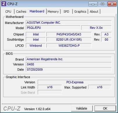Click the Max. Supported label
The width and height of the screenshot is (118, 113).
pyautogui.click(x=75, y=87)
